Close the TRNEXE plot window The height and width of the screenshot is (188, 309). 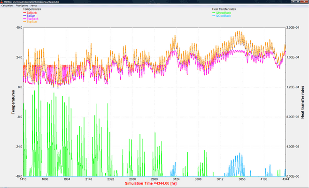305,2
